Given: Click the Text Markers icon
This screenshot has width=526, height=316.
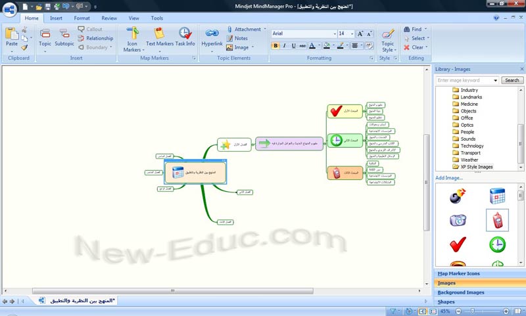Looking at the screenshot, I should (x=159, y=33).
